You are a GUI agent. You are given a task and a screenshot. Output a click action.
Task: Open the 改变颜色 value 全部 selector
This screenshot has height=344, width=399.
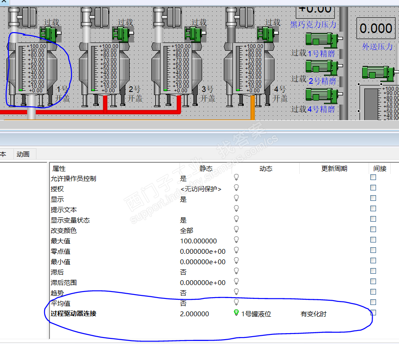coord(186,230)
